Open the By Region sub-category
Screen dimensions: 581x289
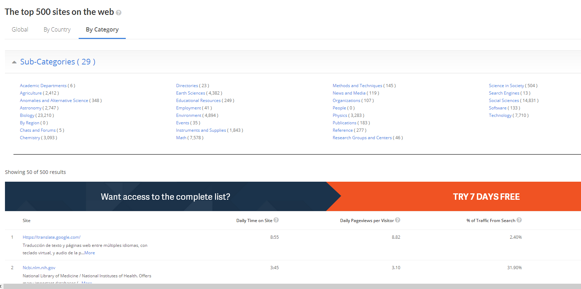[29, 123]
